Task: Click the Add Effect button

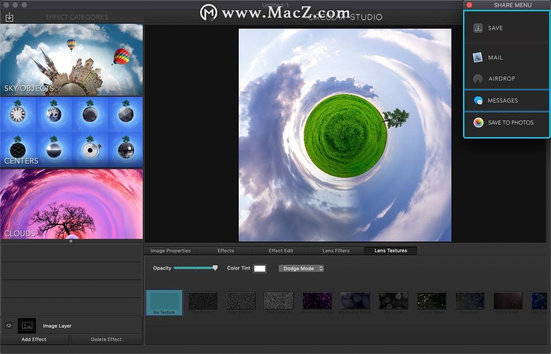Action: [x=34, y=339]
